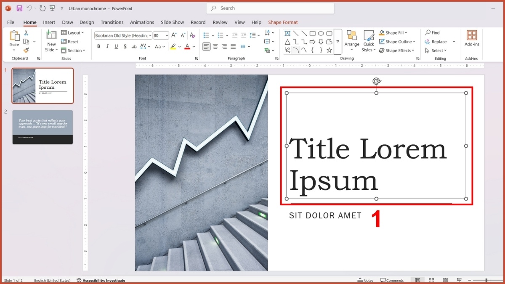Viewport: 505px width, 284px height.
Task: Open the Font Color swatch arrow
Action: click(193, 47)
